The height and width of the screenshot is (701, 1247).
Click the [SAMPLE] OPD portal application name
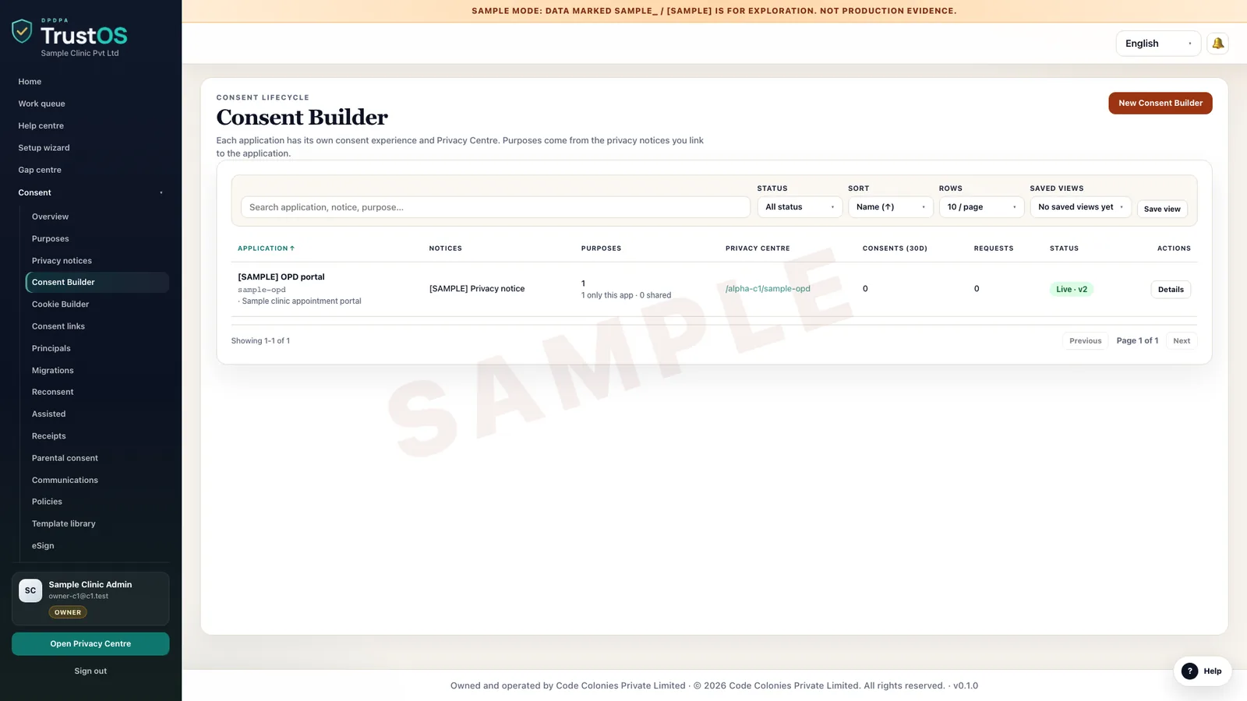pyautogui.click(x=281, y=277)
